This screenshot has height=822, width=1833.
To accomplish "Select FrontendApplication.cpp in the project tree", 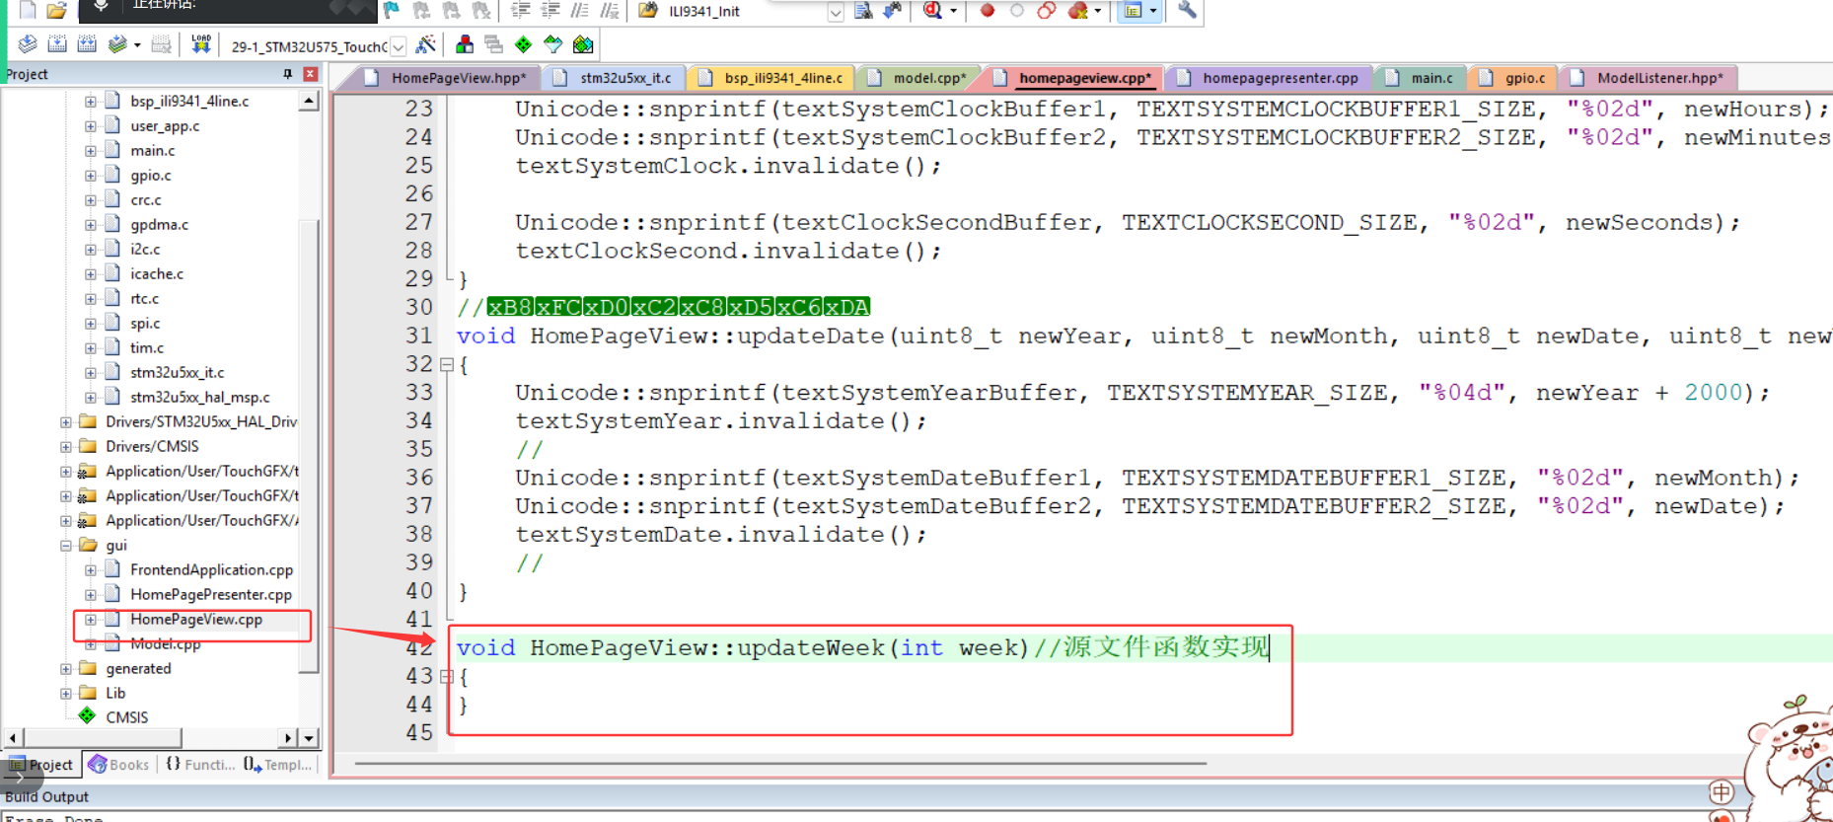I will coord(211,569).
